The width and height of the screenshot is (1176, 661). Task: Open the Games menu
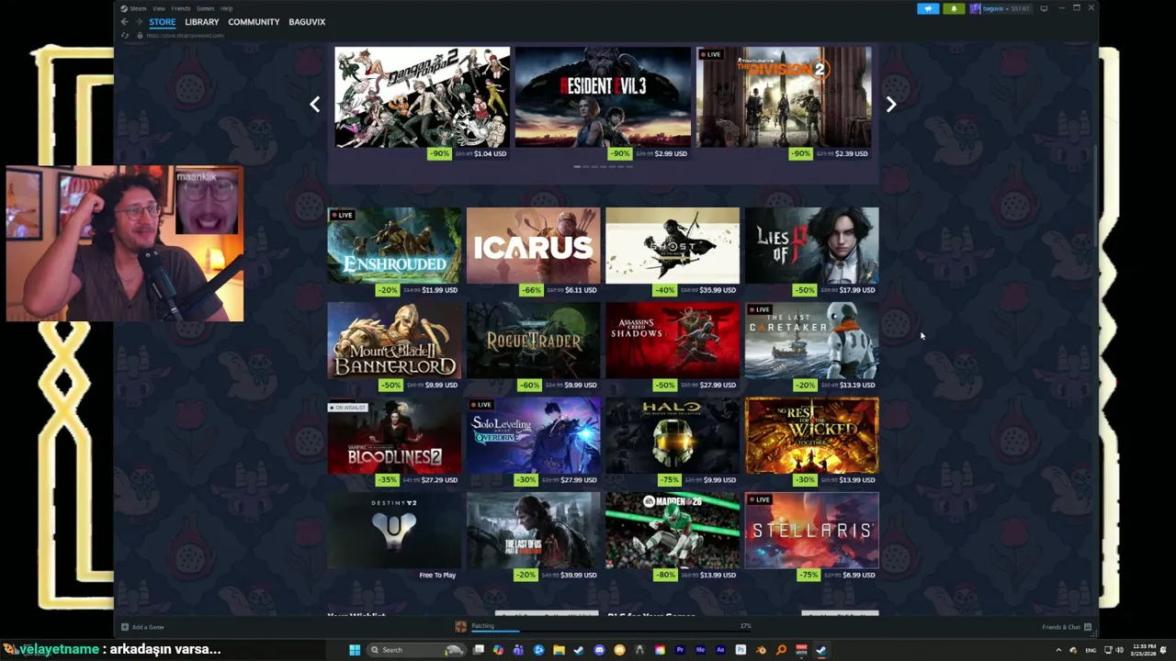(205, 8)
